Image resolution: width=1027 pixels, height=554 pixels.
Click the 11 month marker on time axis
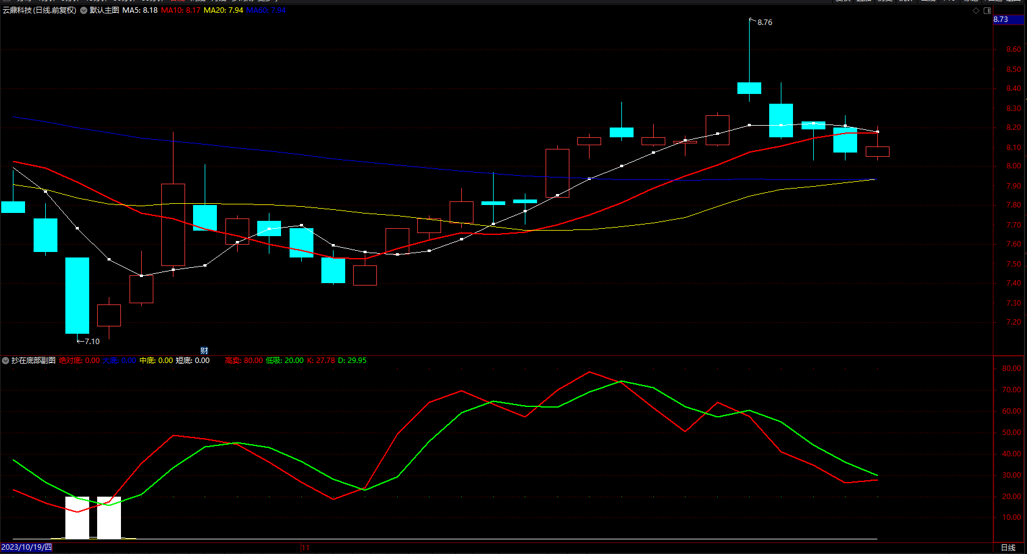(x=305, y=548)
